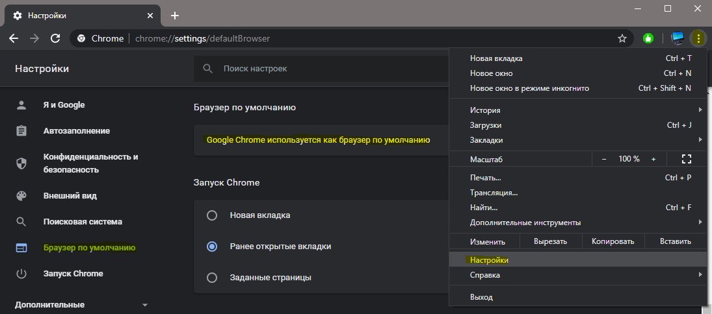Choose Выход to quit Chrome

pos(577,297)
